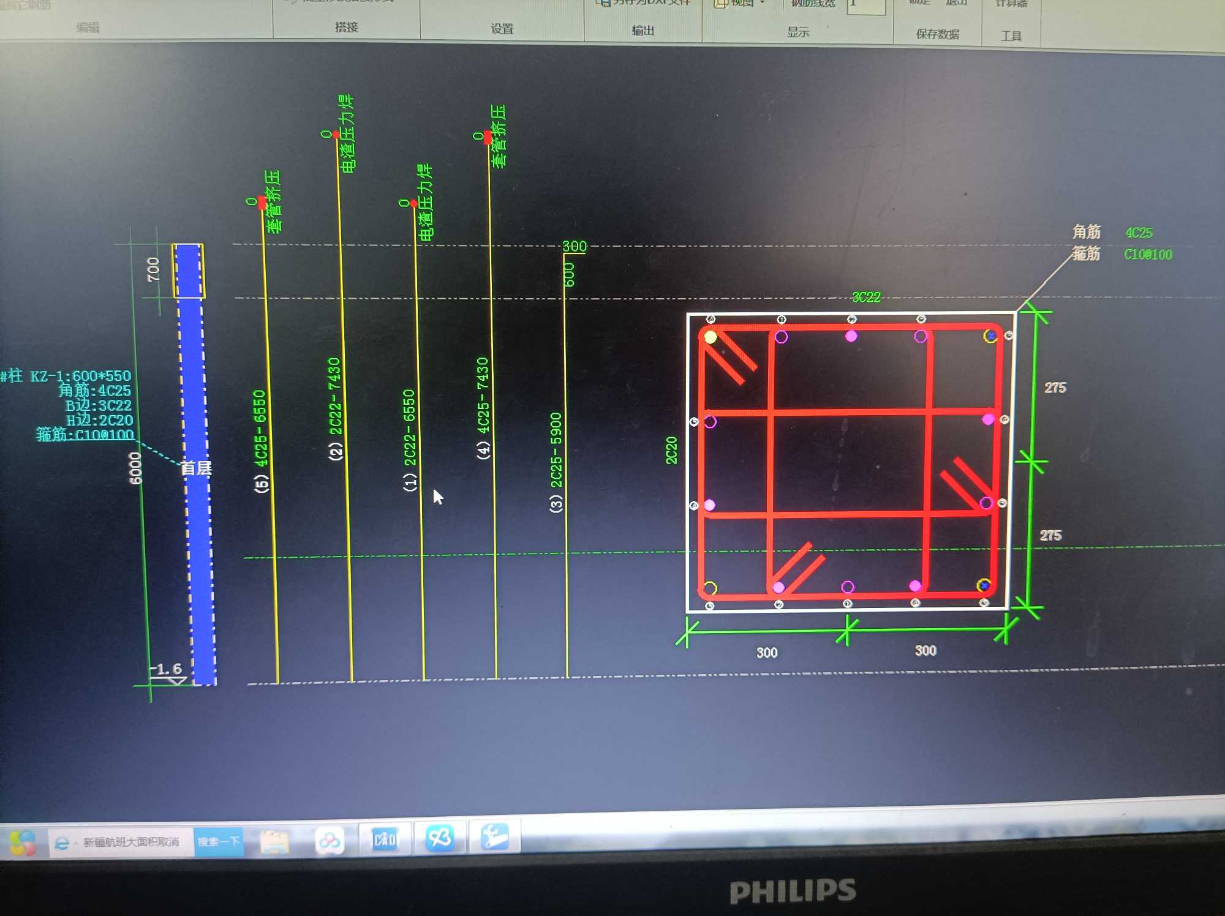Select the filled magenta bar on the right side
Screen dimensions: 1225x916
988,419
